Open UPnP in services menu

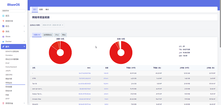pos(7,99)
